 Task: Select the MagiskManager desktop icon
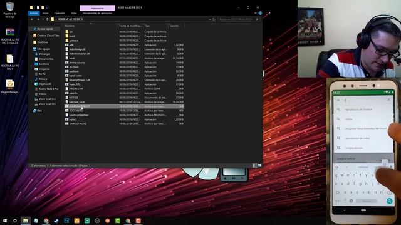tap(10, 86)
